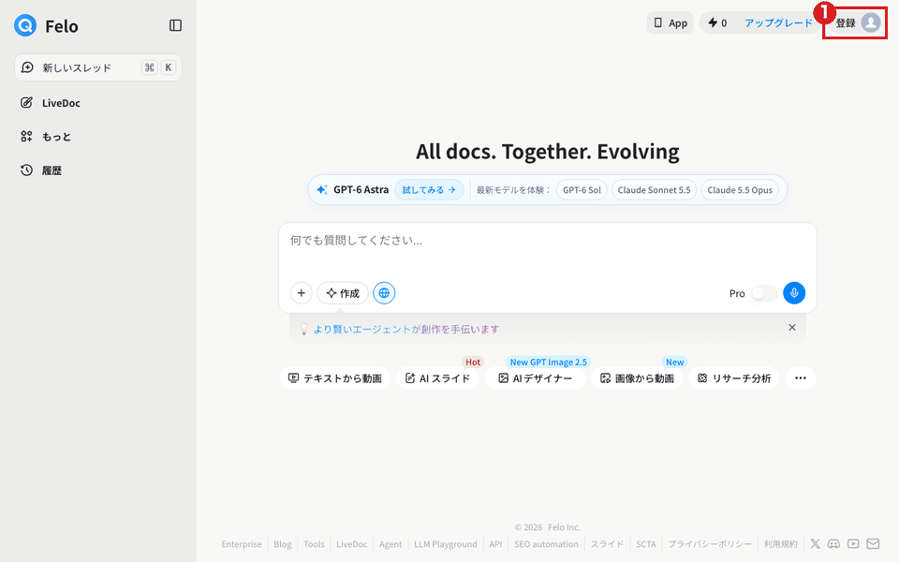
Task: Select the Claude Sonnet 5.5 chip
Action: (x=655, y=190)
